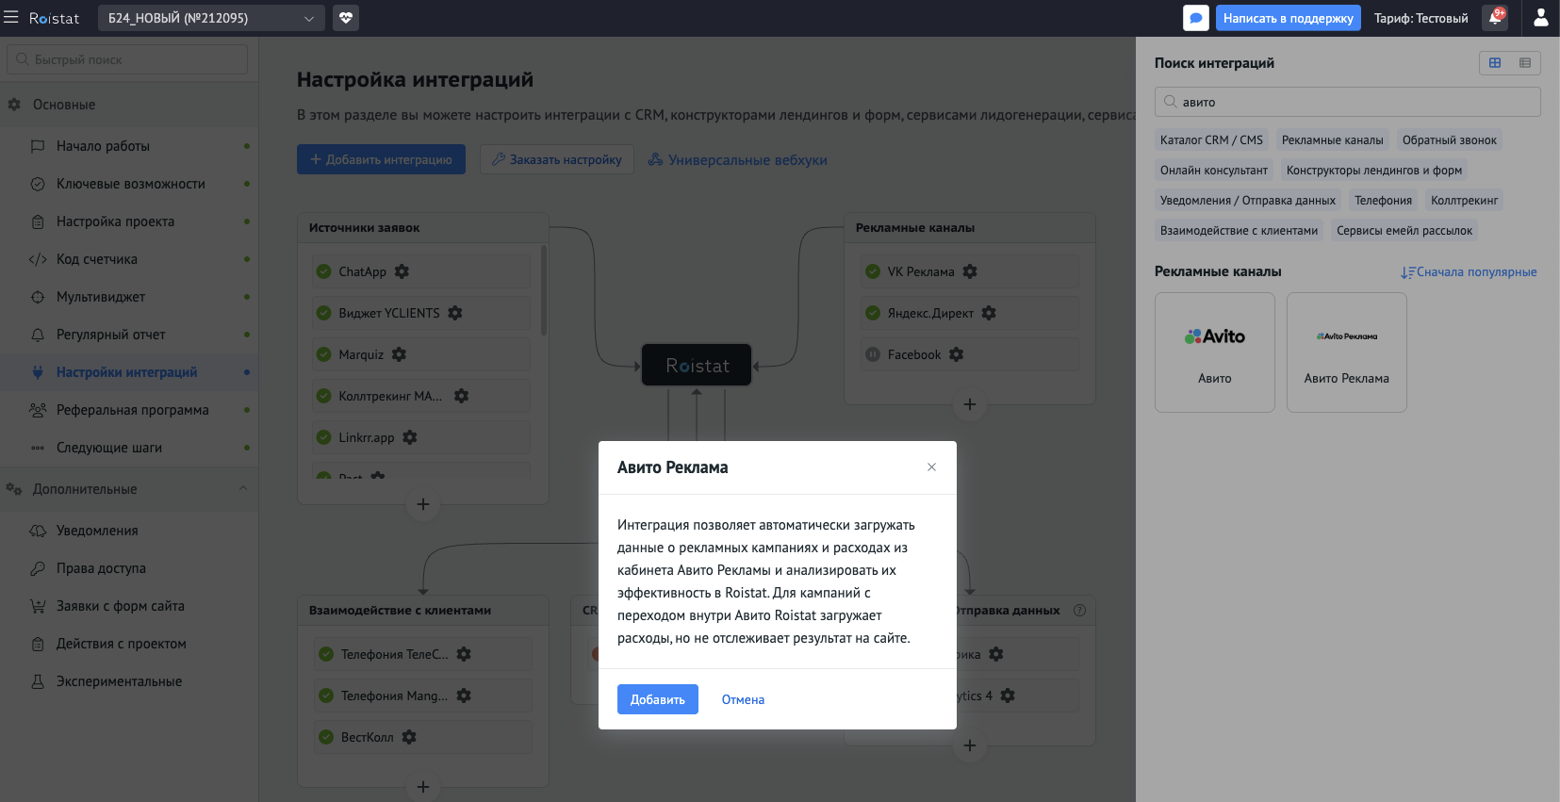Open settings gear for ChatApp
1560x802 pixels.
(x=402, y=271)
